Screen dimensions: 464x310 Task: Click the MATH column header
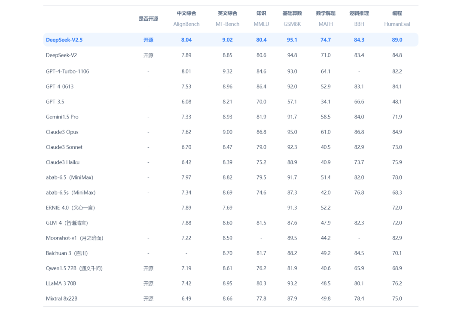tap(326, 24)
